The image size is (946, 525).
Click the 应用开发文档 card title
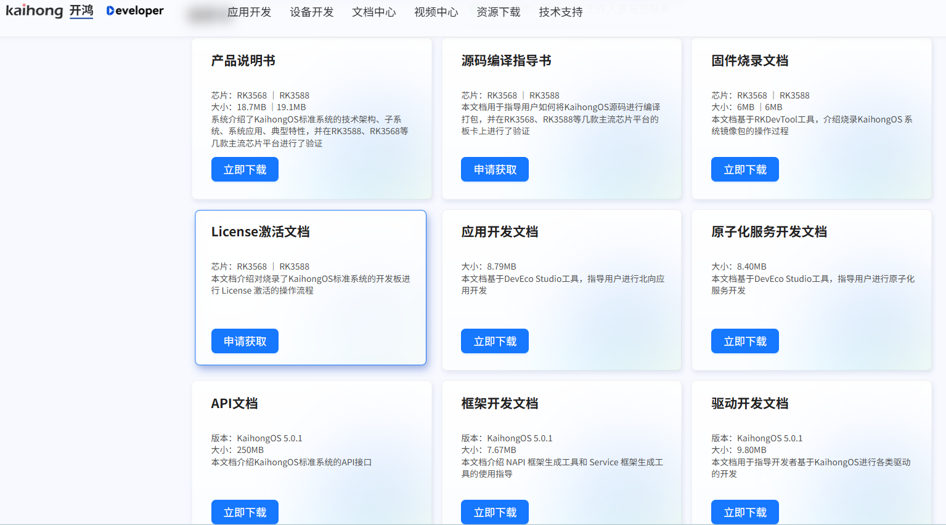[x=499, y=231]
